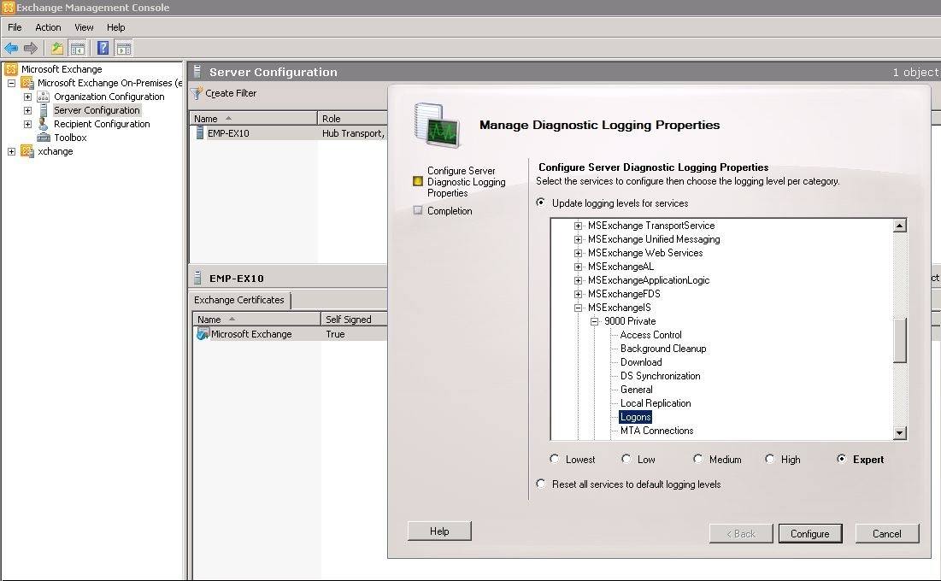
Task: Expand the xchange tree node
Action: point(11,152)
